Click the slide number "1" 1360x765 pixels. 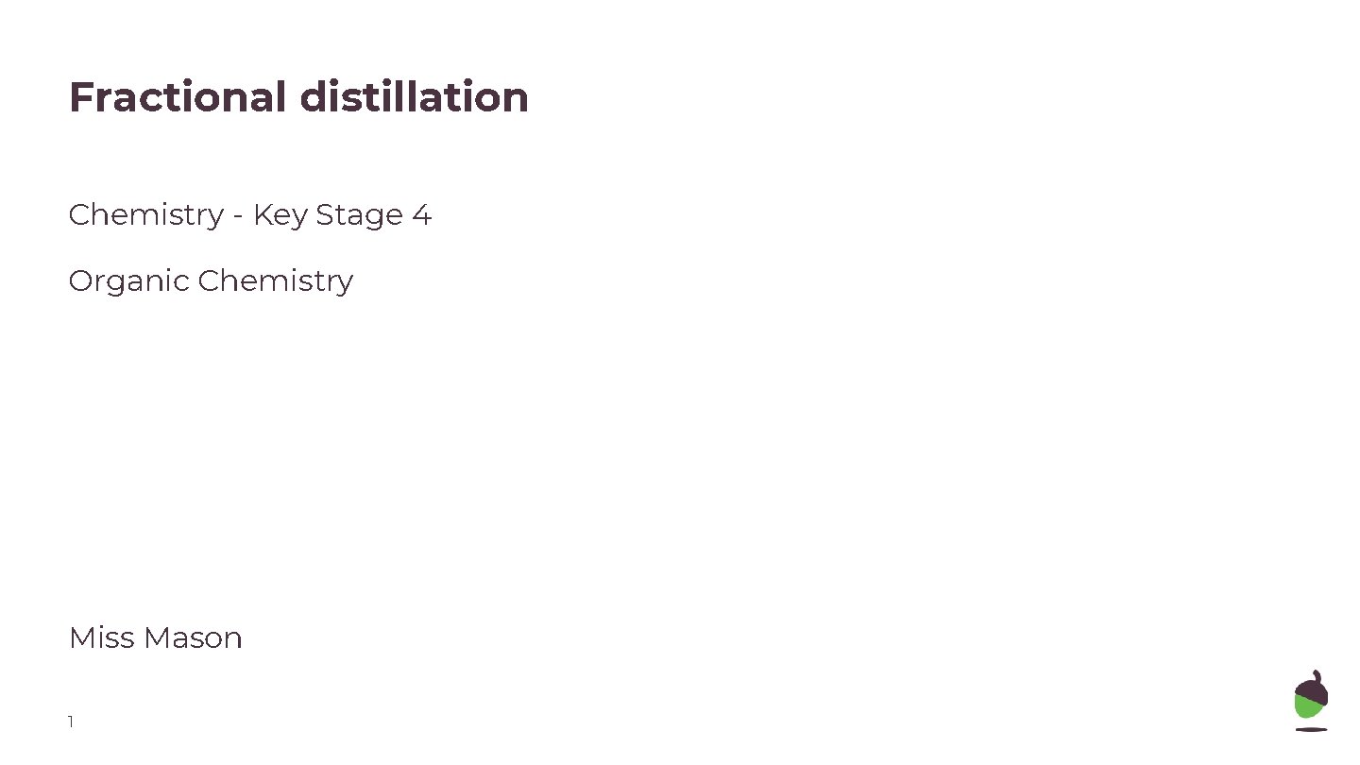[71, 722]
